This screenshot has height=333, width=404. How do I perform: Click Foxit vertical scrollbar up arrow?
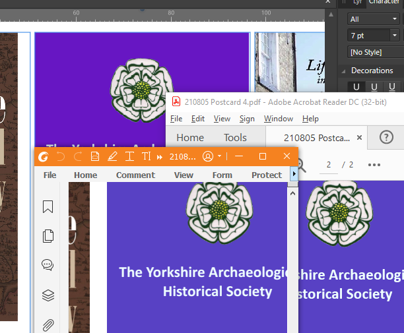tap(292, 193)
